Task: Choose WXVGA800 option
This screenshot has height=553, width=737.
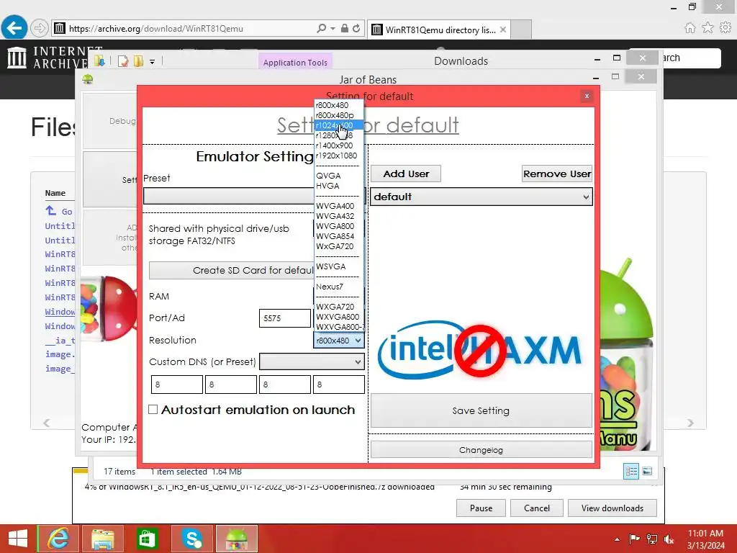Action: 338,317
